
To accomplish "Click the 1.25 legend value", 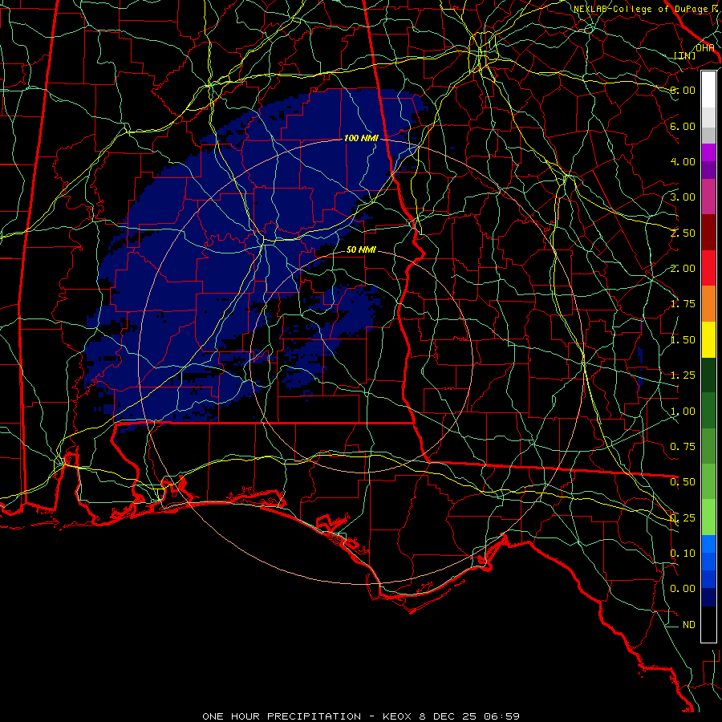I will coord(683,375).
